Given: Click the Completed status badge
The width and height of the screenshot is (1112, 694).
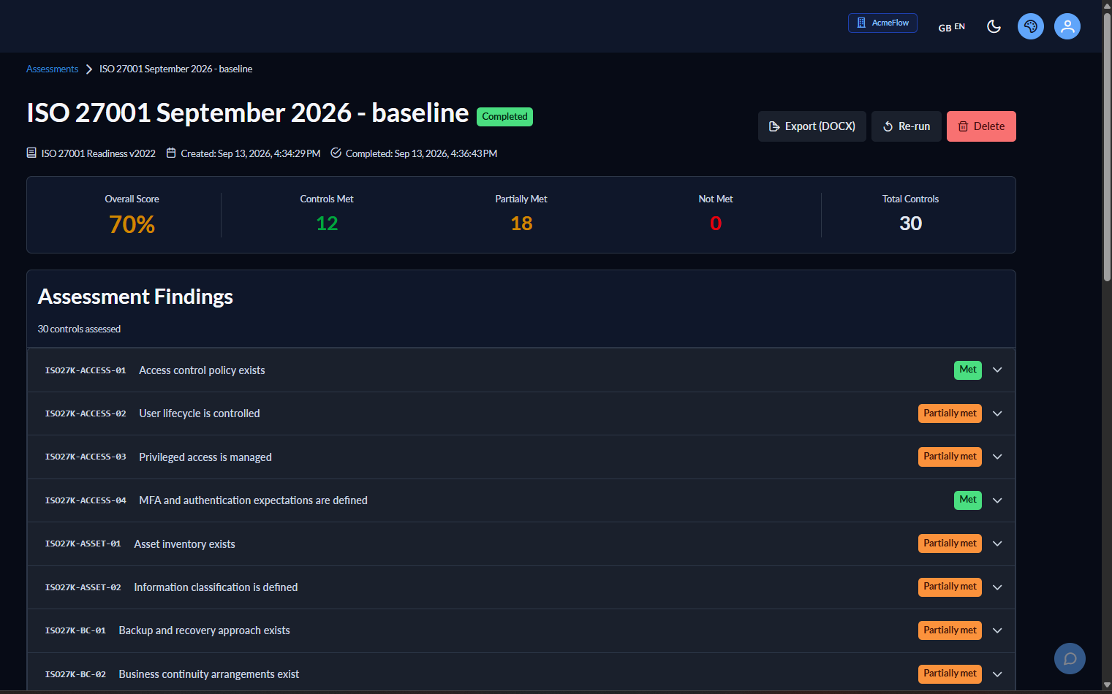Looking at the screenshot, I should 504,117.
